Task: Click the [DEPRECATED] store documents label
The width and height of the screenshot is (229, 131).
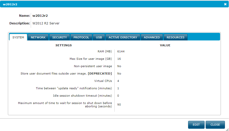Action: (66, 74)
